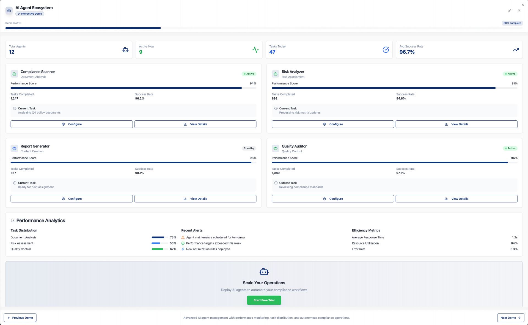The height and width of the screenshot is (325, 528).
Task: Click the maintenance warning triangle alert icon
Action: [x=183, y=238]
